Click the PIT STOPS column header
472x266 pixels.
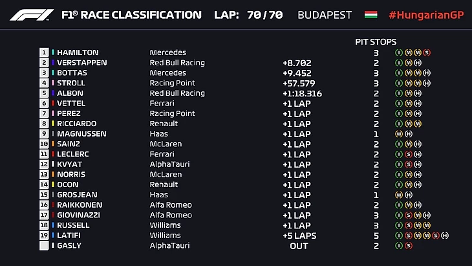(x=376, y=41)
